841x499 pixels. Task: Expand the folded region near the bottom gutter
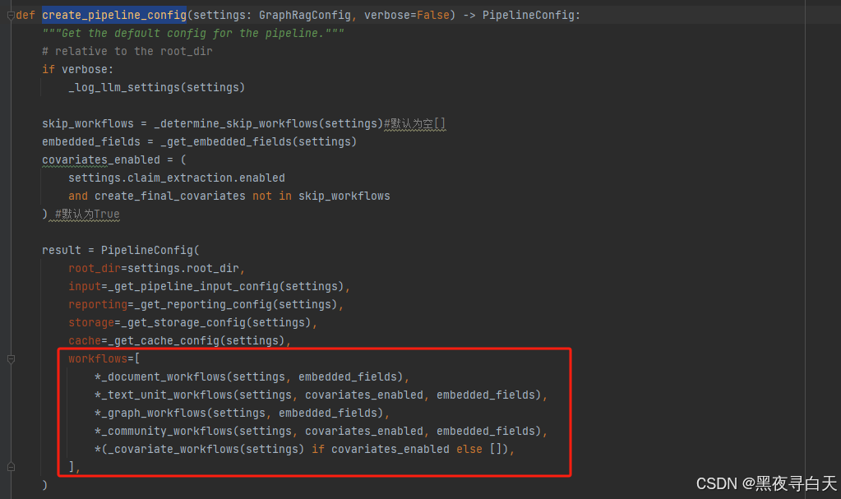(x=9, y=467)
